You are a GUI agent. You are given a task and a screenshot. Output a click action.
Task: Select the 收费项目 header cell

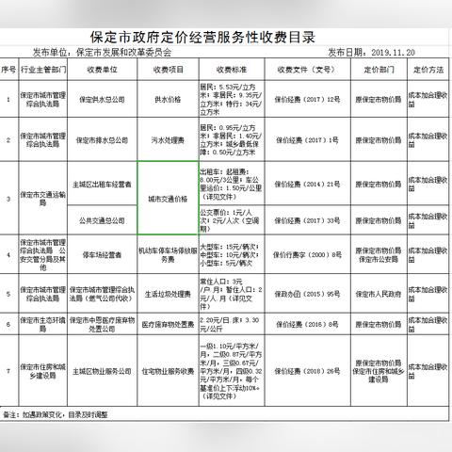point(168,70)
